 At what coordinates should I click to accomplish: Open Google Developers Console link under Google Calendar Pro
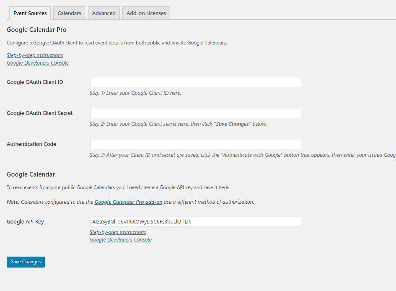[38, 63]
